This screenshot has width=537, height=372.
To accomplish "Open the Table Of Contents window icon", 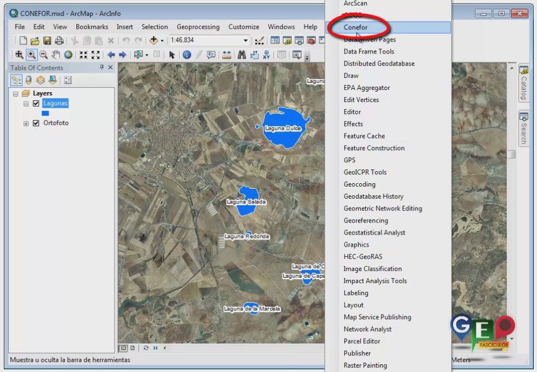I will pos(275,40).
